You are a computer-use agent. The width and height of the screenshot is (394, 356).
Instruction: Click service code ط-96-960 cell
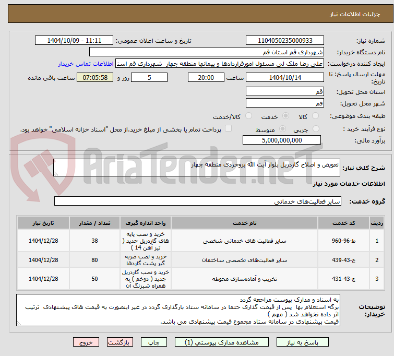(343, 241)
